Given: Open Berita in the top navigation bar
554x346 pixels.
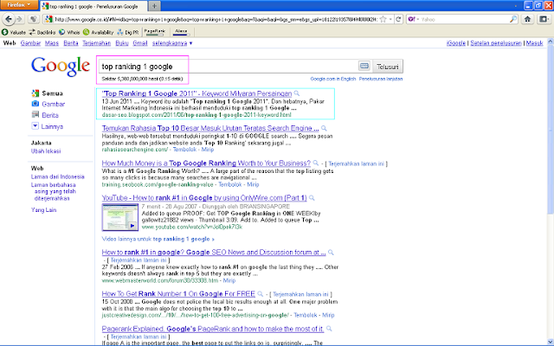Looking at the screenshot, I should [x=71, y=43].
